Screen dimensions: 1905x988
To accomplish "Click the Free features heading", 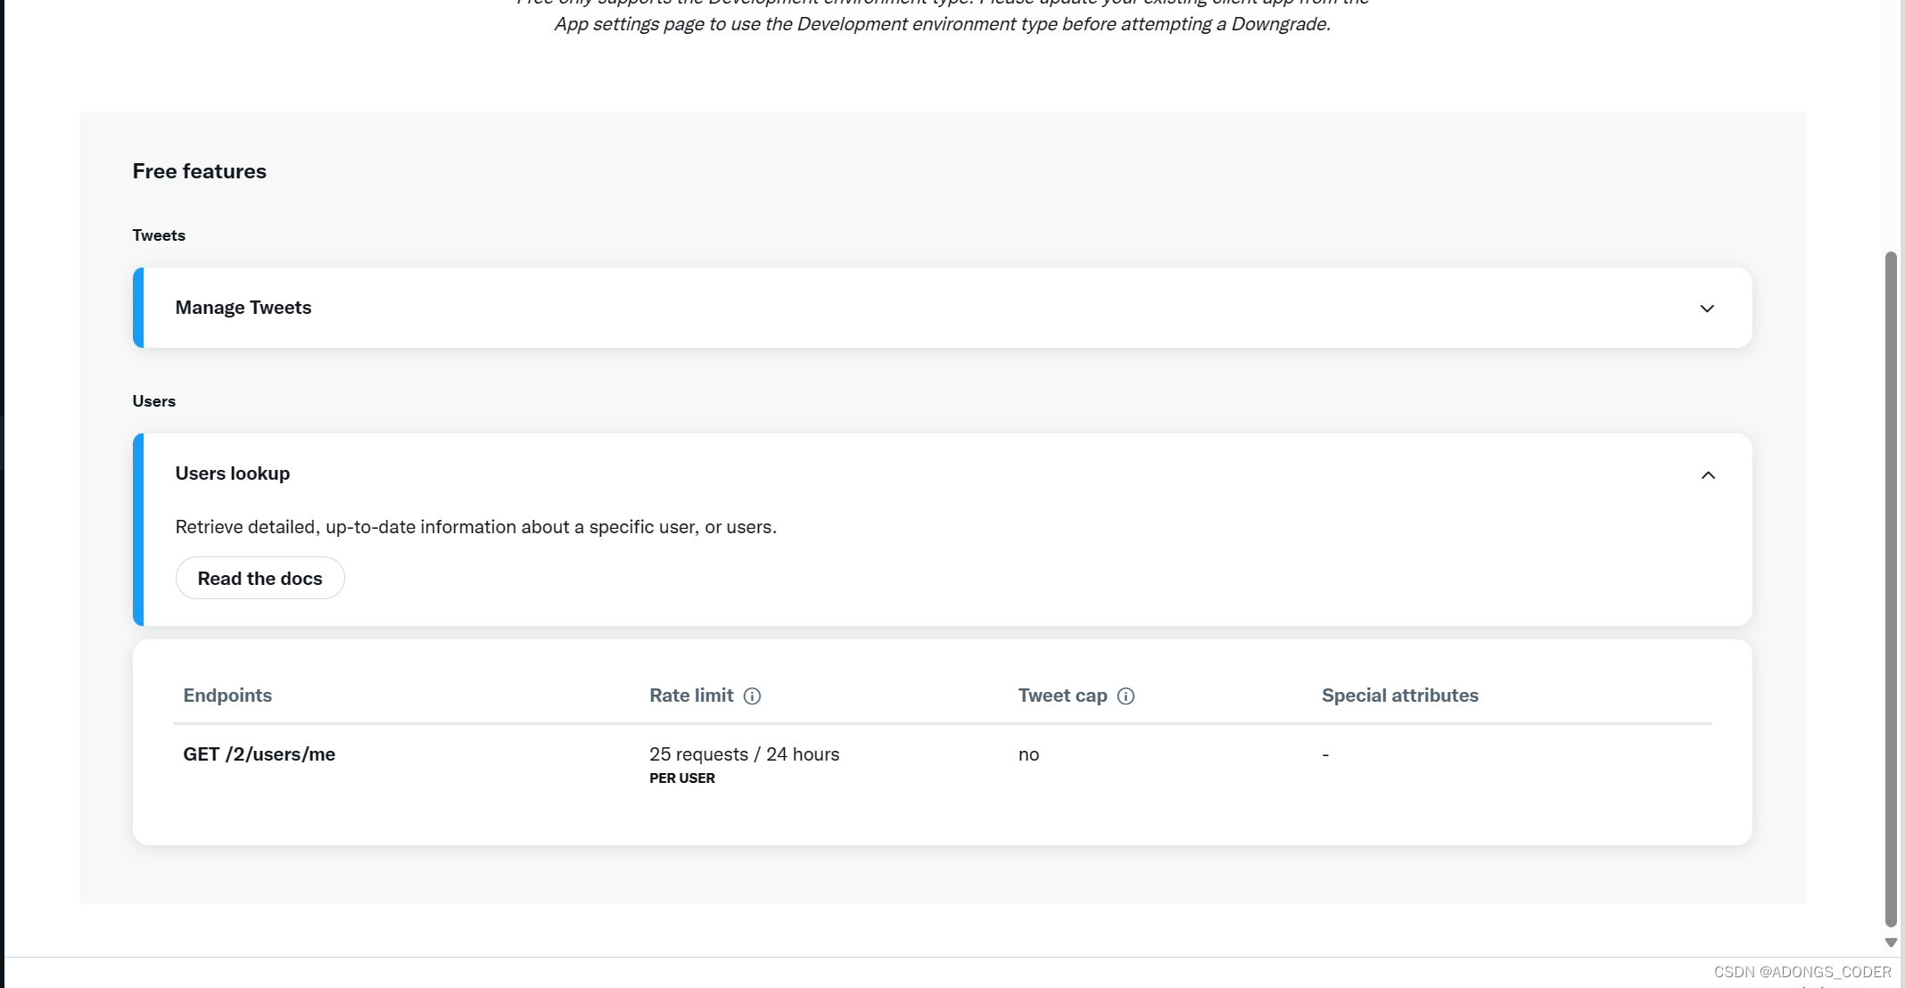I will (199, 171).
